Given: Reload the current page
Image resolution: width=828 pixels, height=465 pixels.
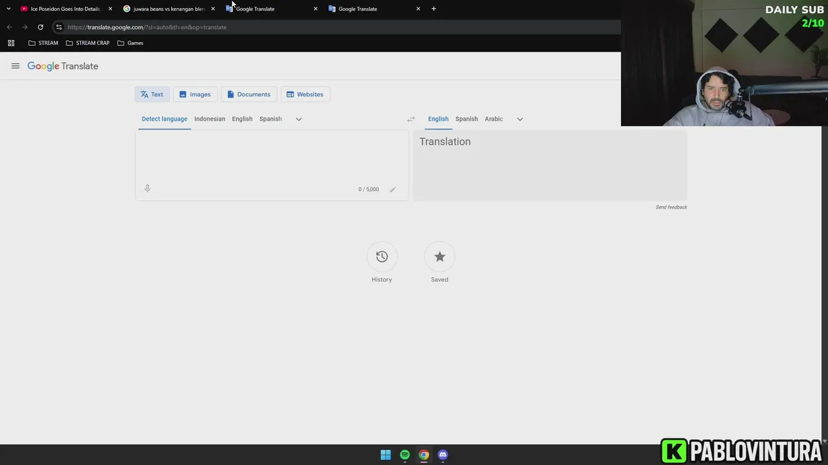Looking at the screenshot, I should click(40, 27).
